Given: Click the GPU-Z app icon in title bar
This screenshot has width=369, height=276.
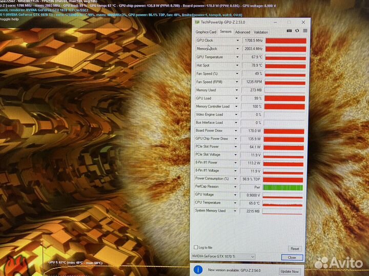Looking at the screenshot, I should [197, 22].
